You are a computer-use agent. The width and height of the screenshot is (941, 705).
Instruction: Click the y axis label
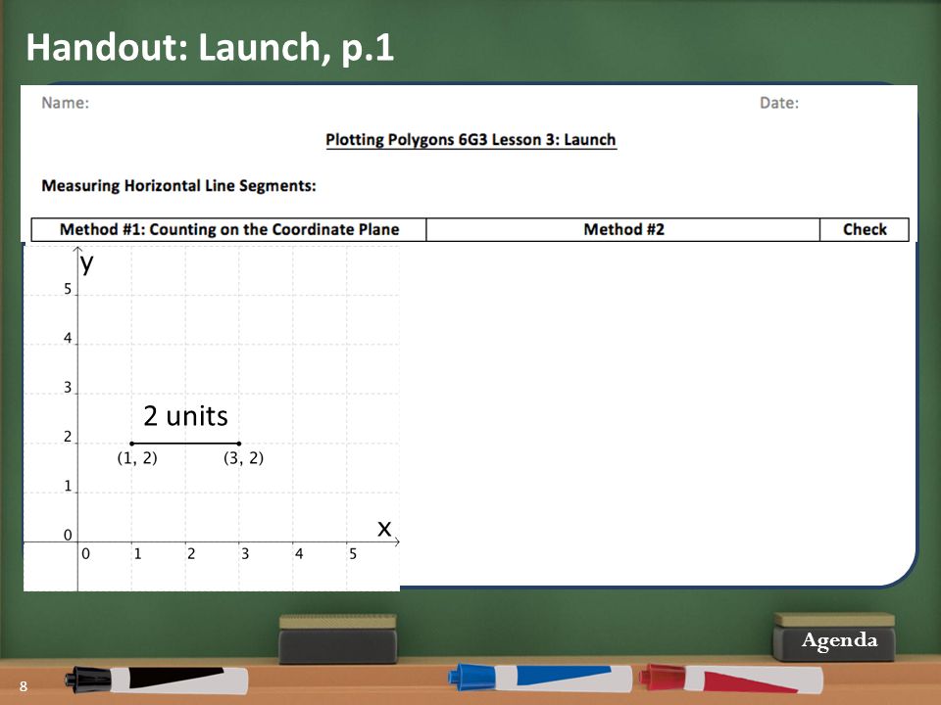(x=87, y=263)
